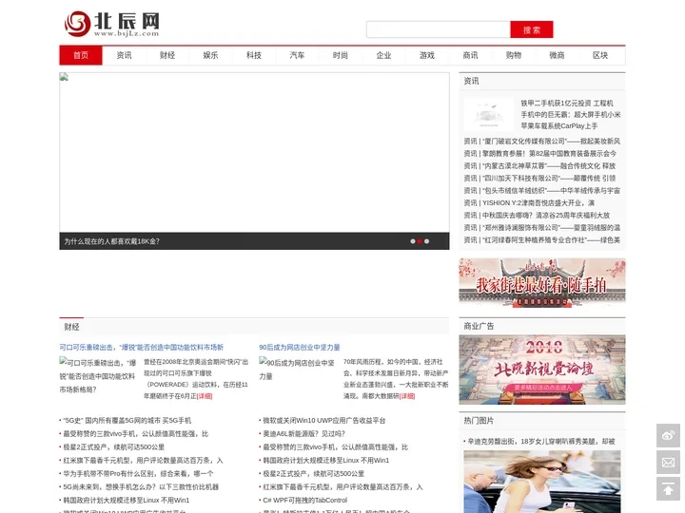Click the 搜索 search button
The image size is (685, 513).
coord(532,29)
